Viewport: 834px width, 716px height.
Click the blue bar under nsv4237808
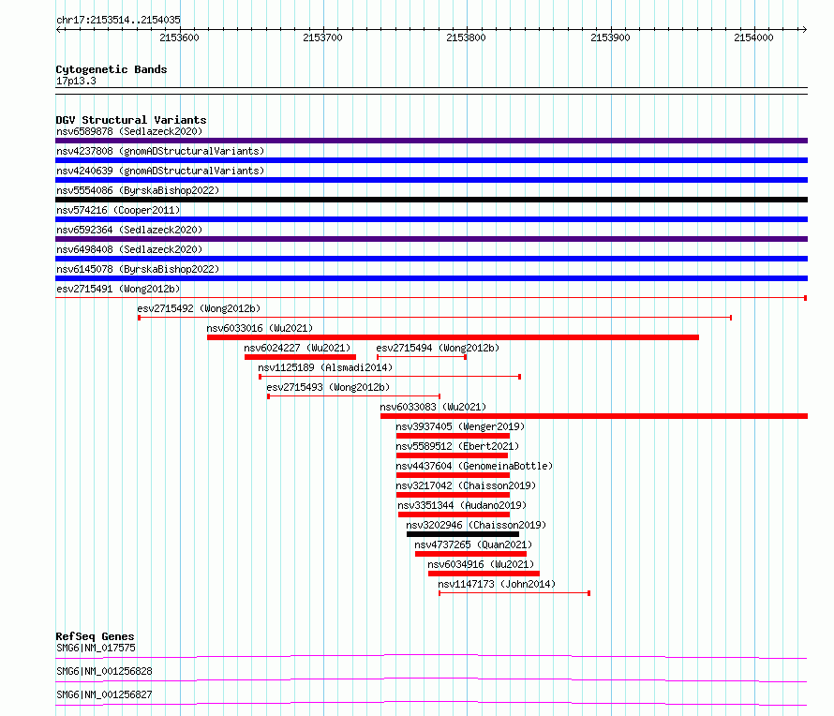click(x=431, y=160)
